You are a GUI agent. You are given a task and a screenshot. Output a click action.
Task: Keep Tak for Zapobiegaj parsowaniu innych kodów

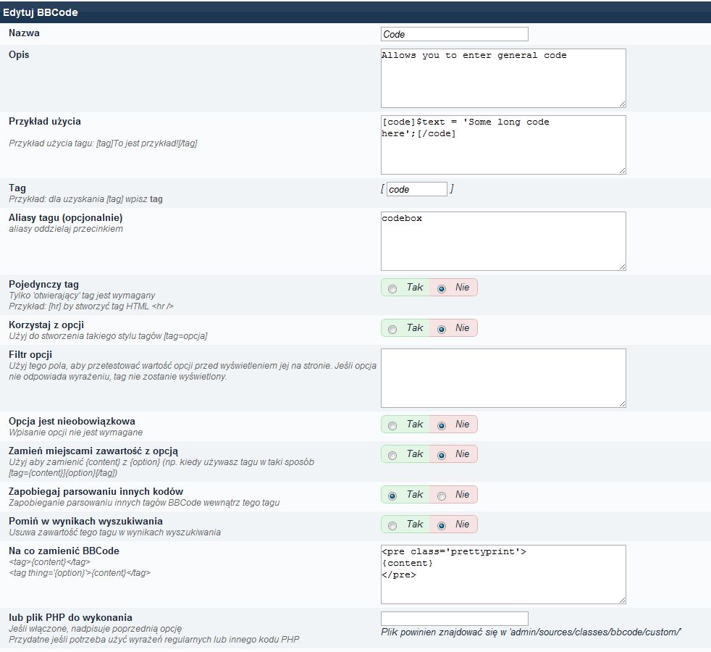[392, 496]
